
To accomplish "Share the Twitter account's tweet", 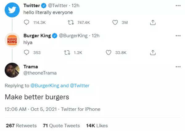I will click(x=152, y=22).
